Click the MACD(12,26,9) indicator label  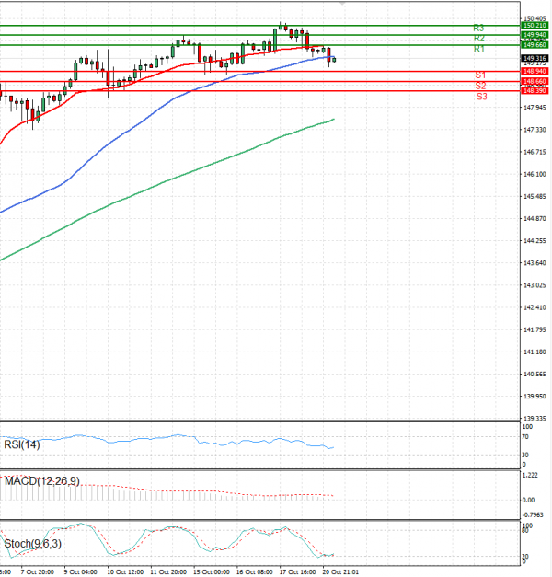click(42, 481)
